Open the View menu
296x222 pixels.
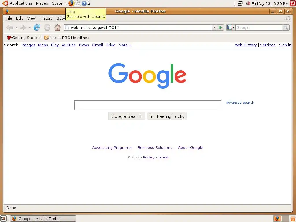31,18
